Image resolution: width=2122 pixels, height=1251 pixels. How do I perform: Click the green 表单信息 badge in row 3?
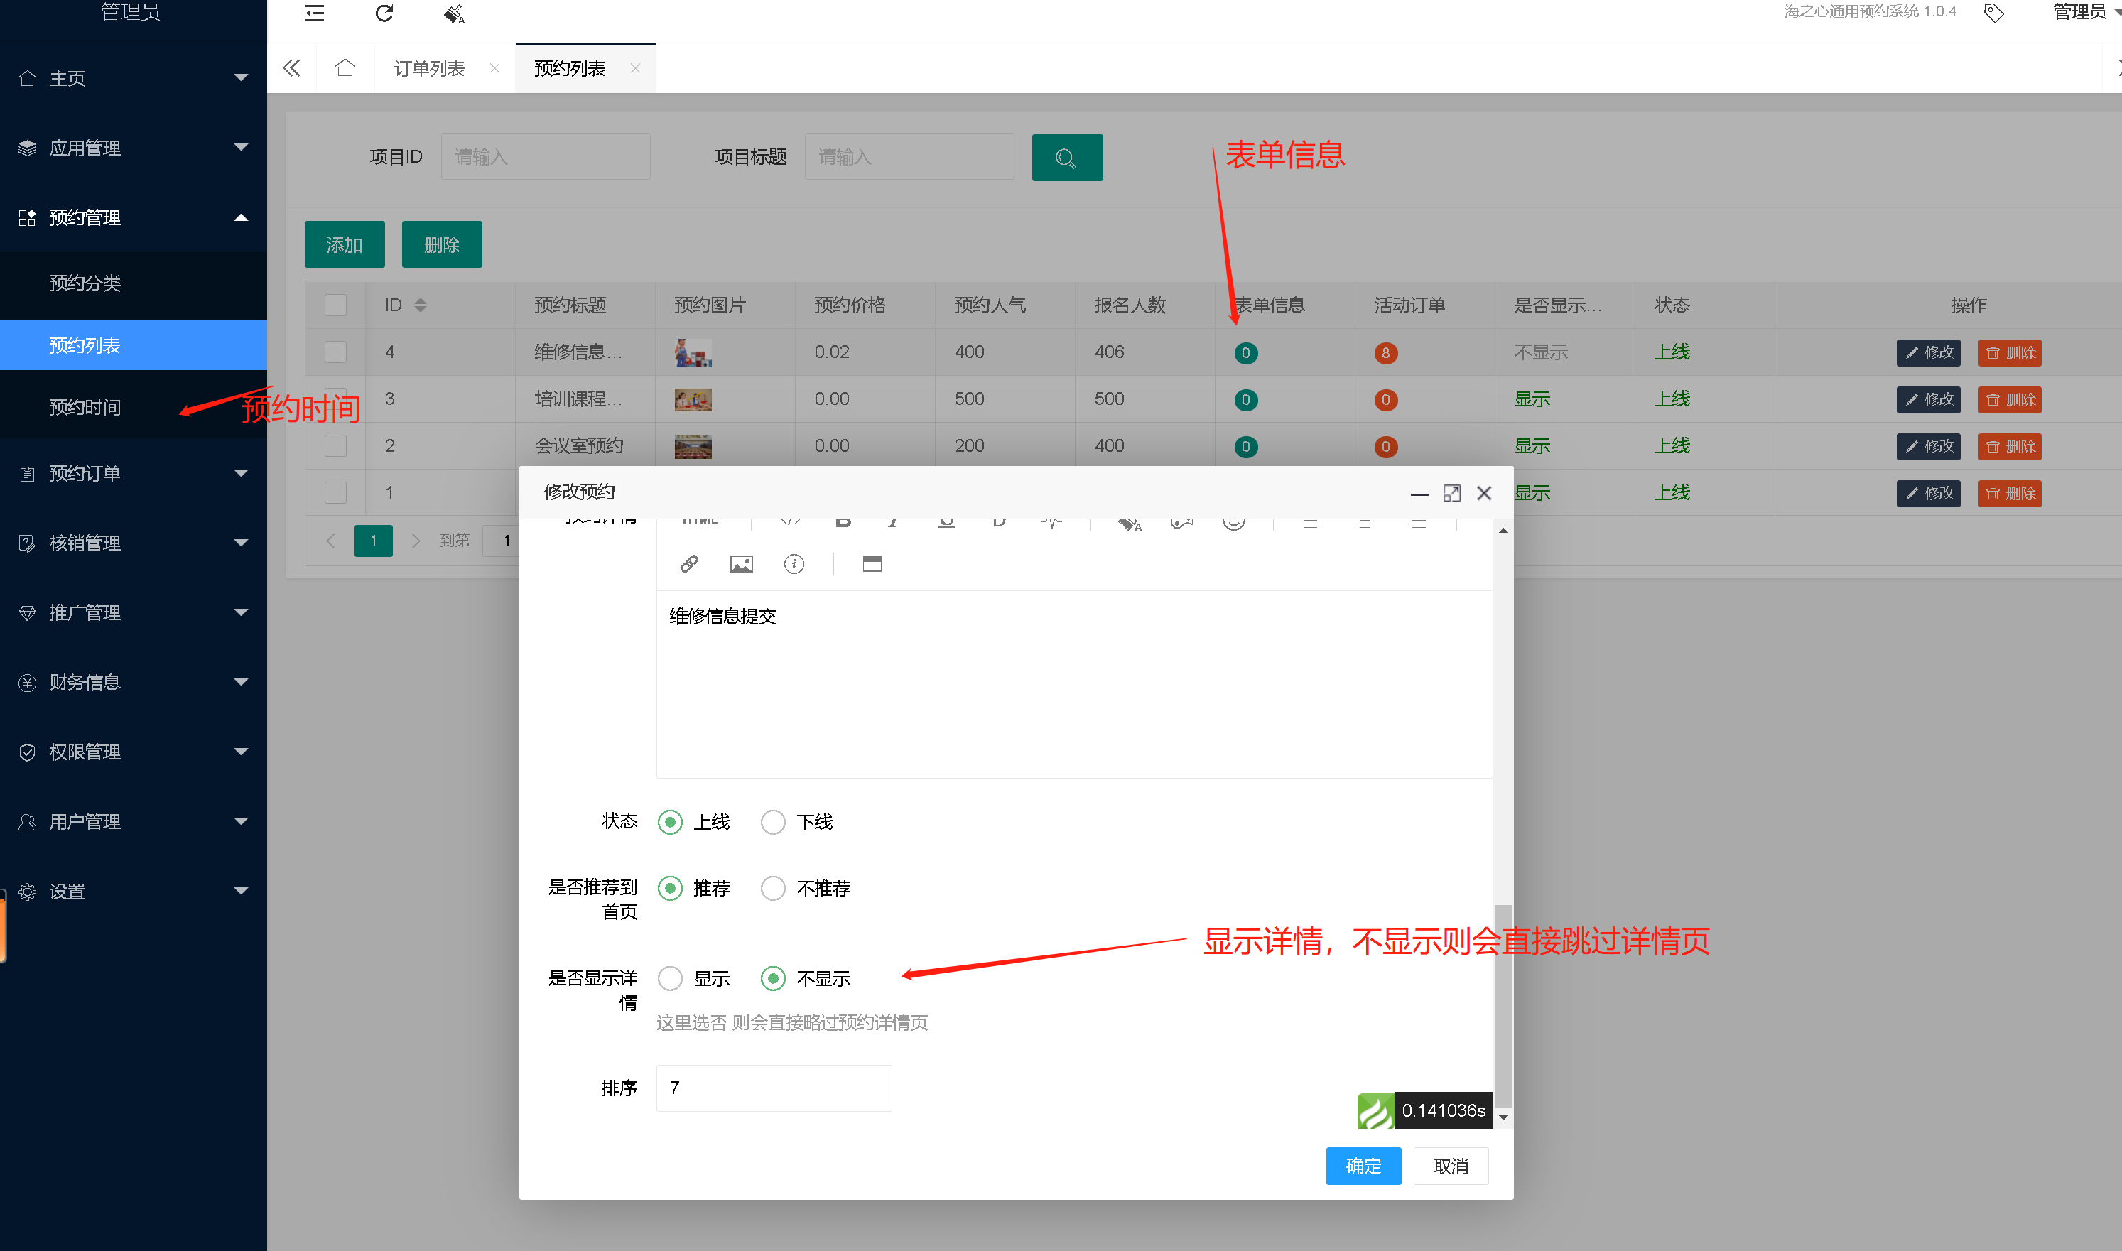pyautogui.click(x=1245, y=401)
